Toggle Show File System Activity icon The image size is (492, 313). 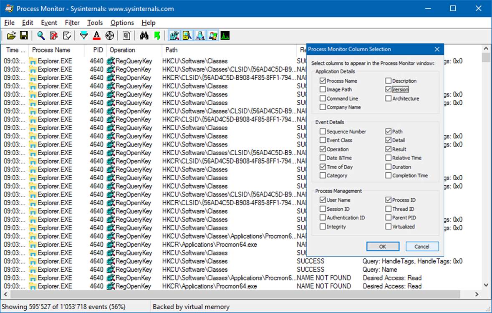[x=187, y=36]
